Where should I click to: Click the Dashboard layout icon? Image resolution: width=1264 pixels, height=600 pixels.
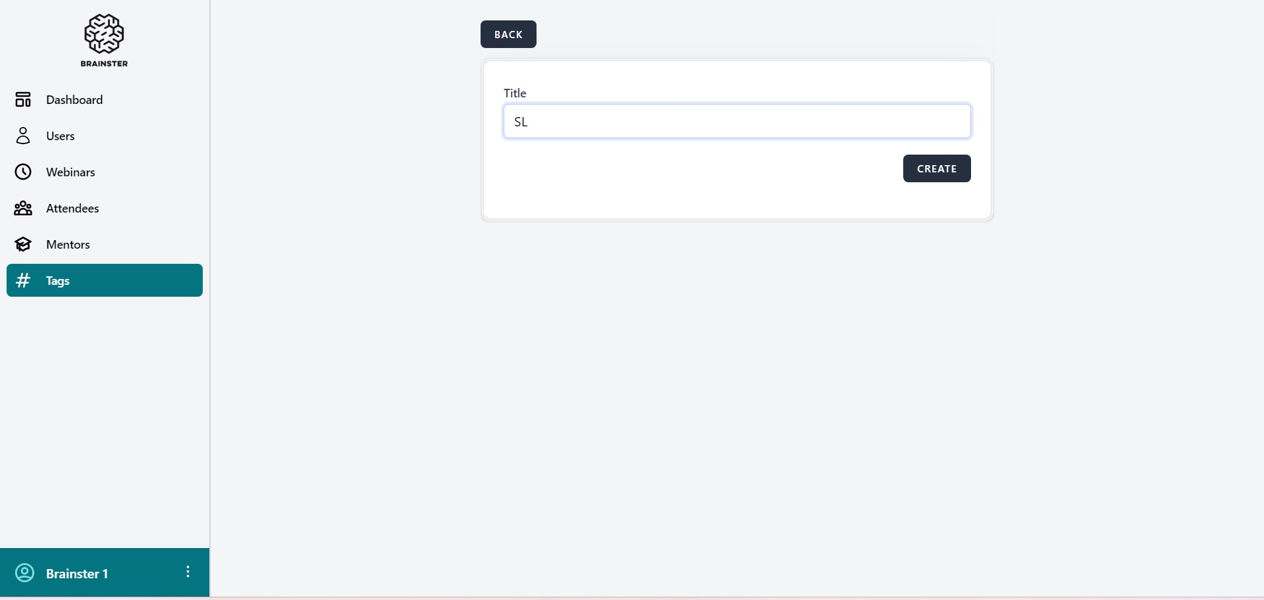23,99
